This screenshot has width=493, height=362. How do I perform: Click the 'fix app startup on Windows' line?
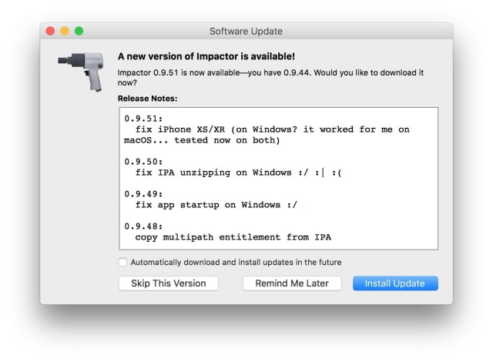click(216, 205)
